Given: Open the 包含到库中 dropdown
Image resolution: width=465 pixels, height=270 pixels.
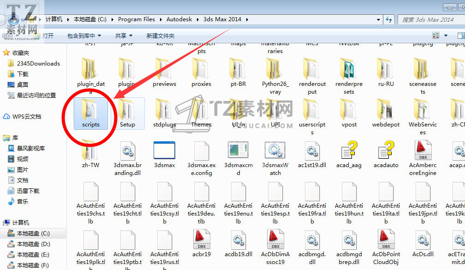Looking at the screenshot, I should point(84,36).
